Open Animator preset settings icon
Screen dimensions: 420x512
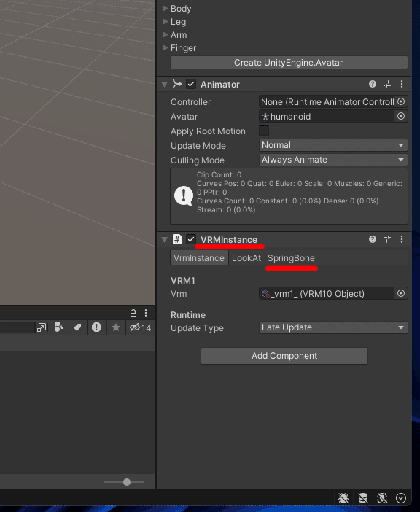tap(387, 84)
